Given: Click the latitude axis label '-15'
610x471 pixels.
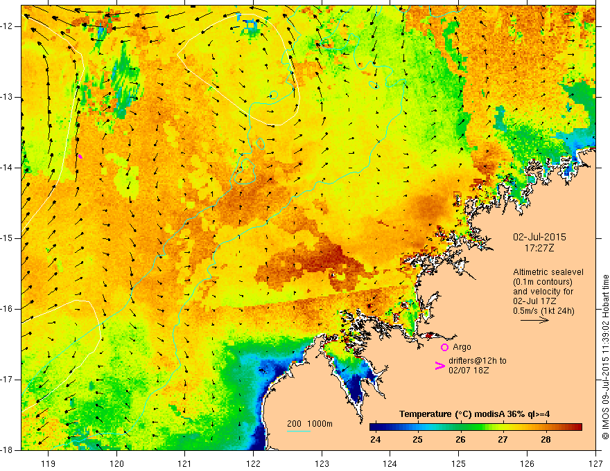Looking at the screenshot, I should [x=8, y=238].
